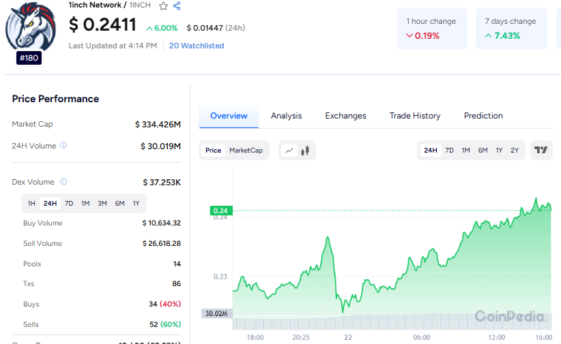Click the 6.00% price change
The image size is (561, 344).
162,28
